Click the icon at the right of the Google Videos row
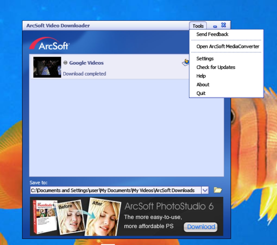Image resolution: width=277 pixels, height=245 pixels. click(x=185, y=62)
